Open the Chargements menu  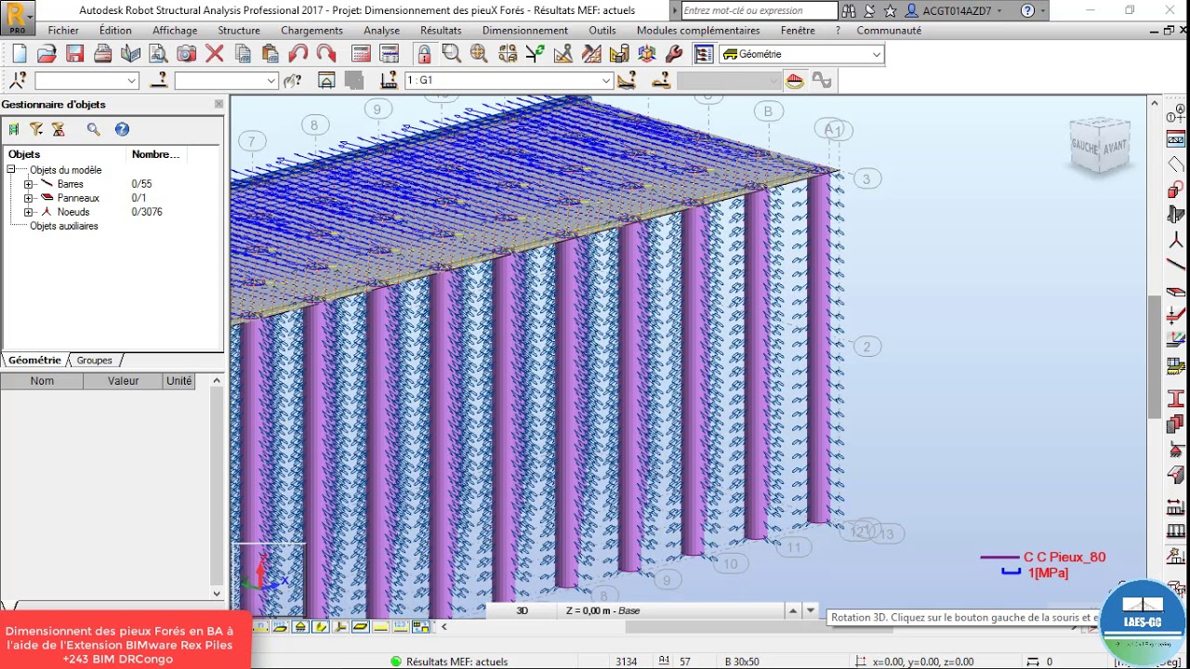(311, 30)
